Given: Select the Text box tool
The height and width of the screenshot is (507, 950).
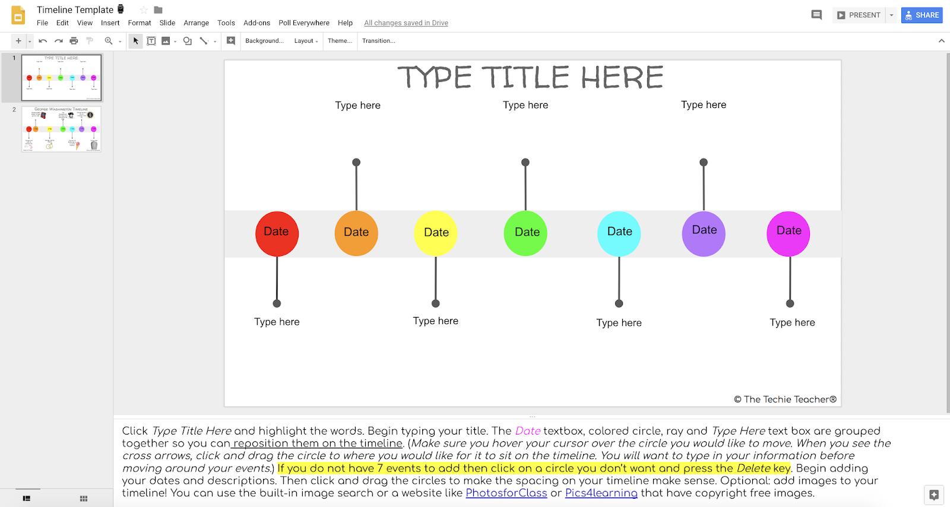Looking at the screenshot, I should pyautogui.click(x=151, y=41).
